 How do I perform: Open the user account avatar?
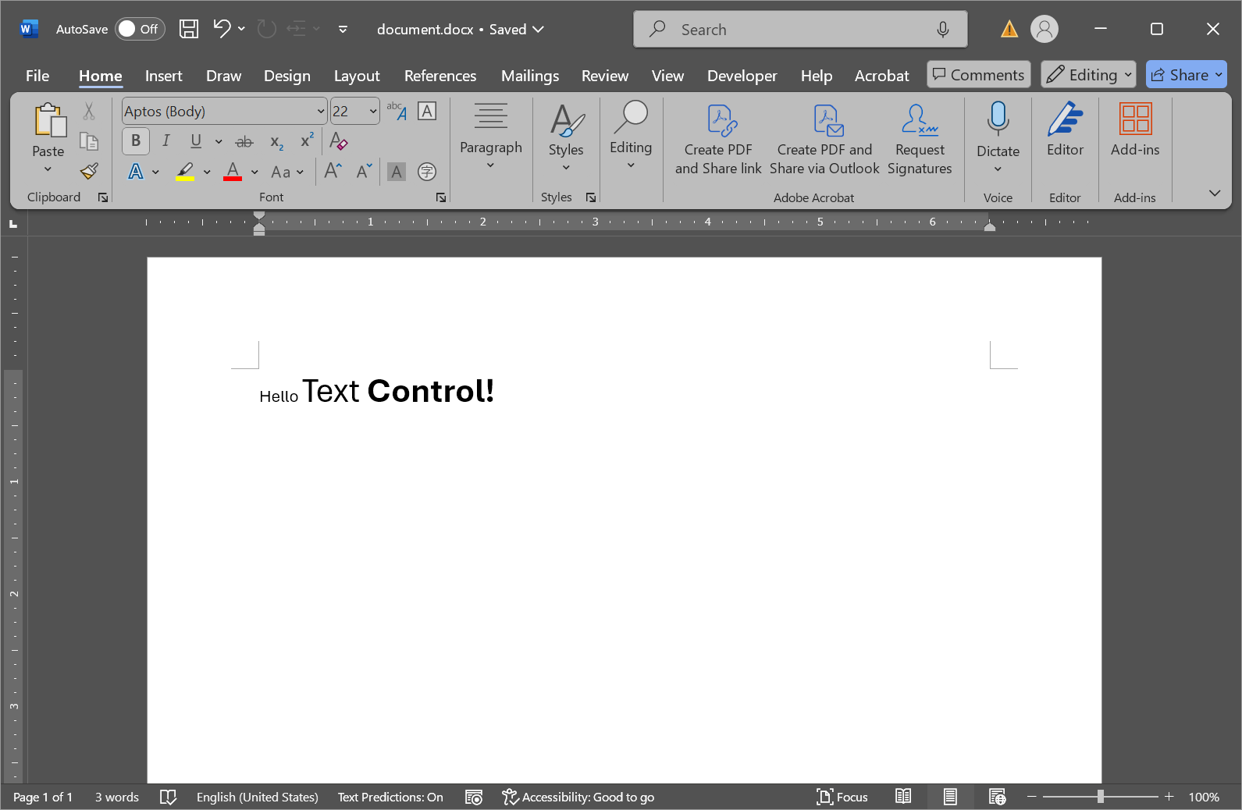1044,29
